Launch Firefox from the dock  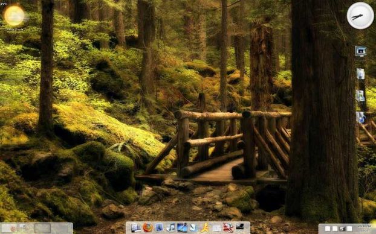tap(147, 227)
